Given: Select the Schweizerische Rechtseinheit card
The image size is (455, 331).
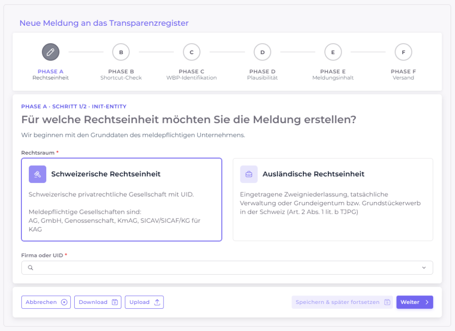Looking at the screenshot, I should pos(122,199).
